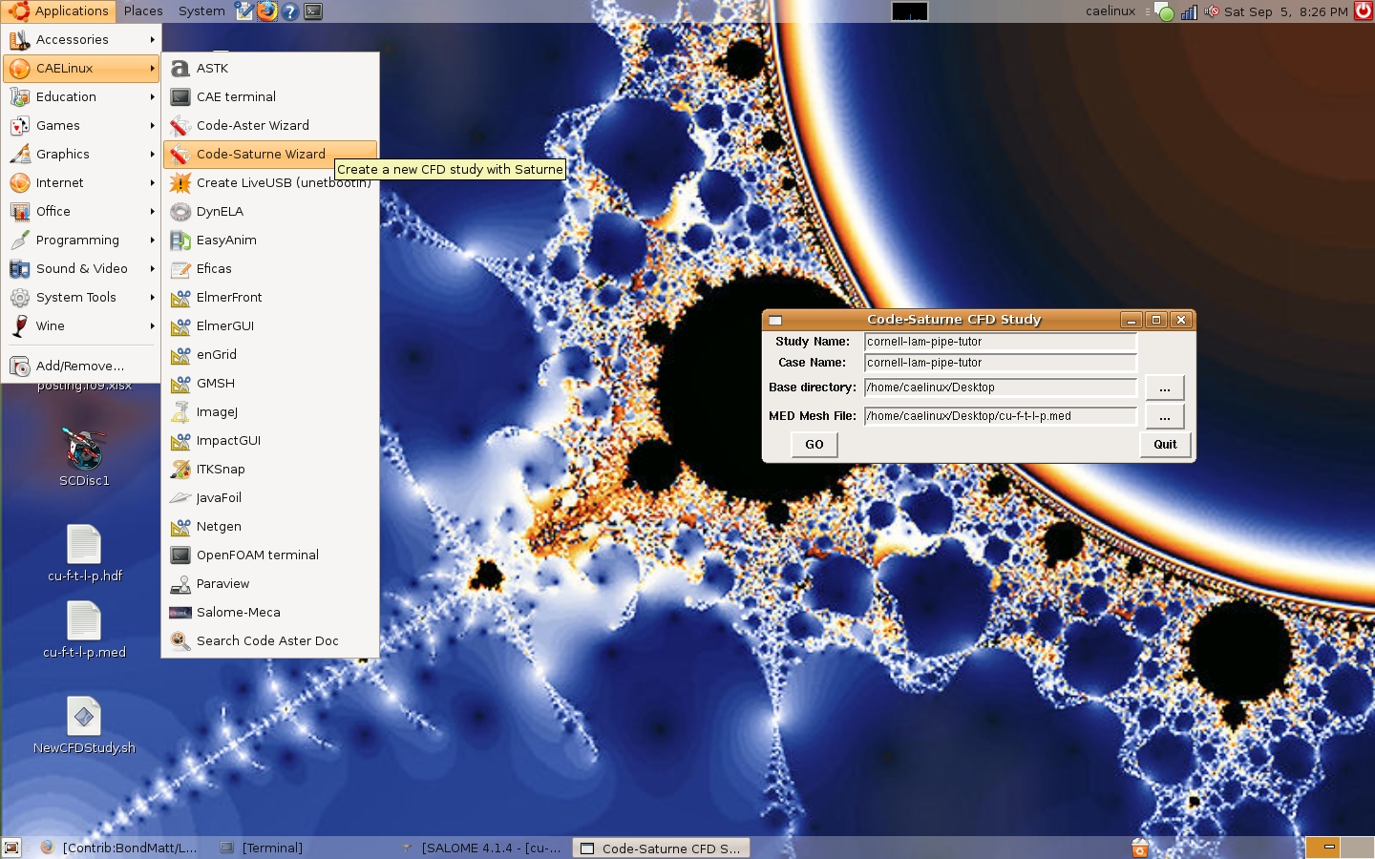Open terminal launcher in top panel

click(x=313, y=11)
